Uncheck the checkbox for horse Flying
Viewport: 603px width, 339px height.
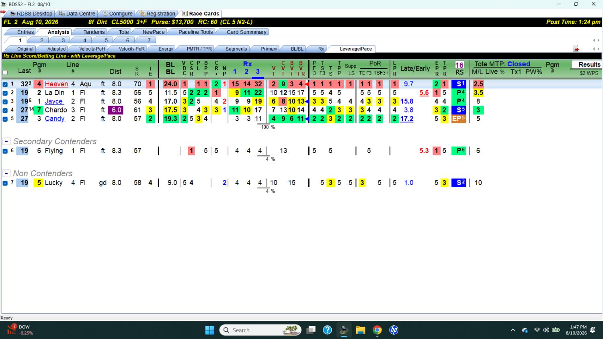point(5,151)
